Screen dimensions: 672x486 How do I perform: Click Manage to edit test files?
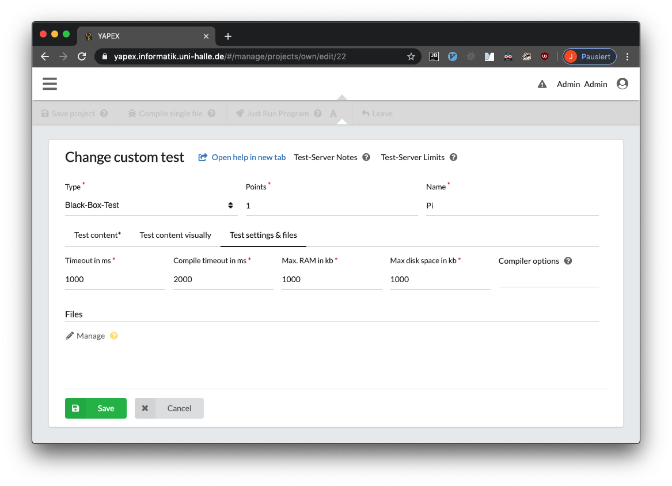click(x=86, y=336)
